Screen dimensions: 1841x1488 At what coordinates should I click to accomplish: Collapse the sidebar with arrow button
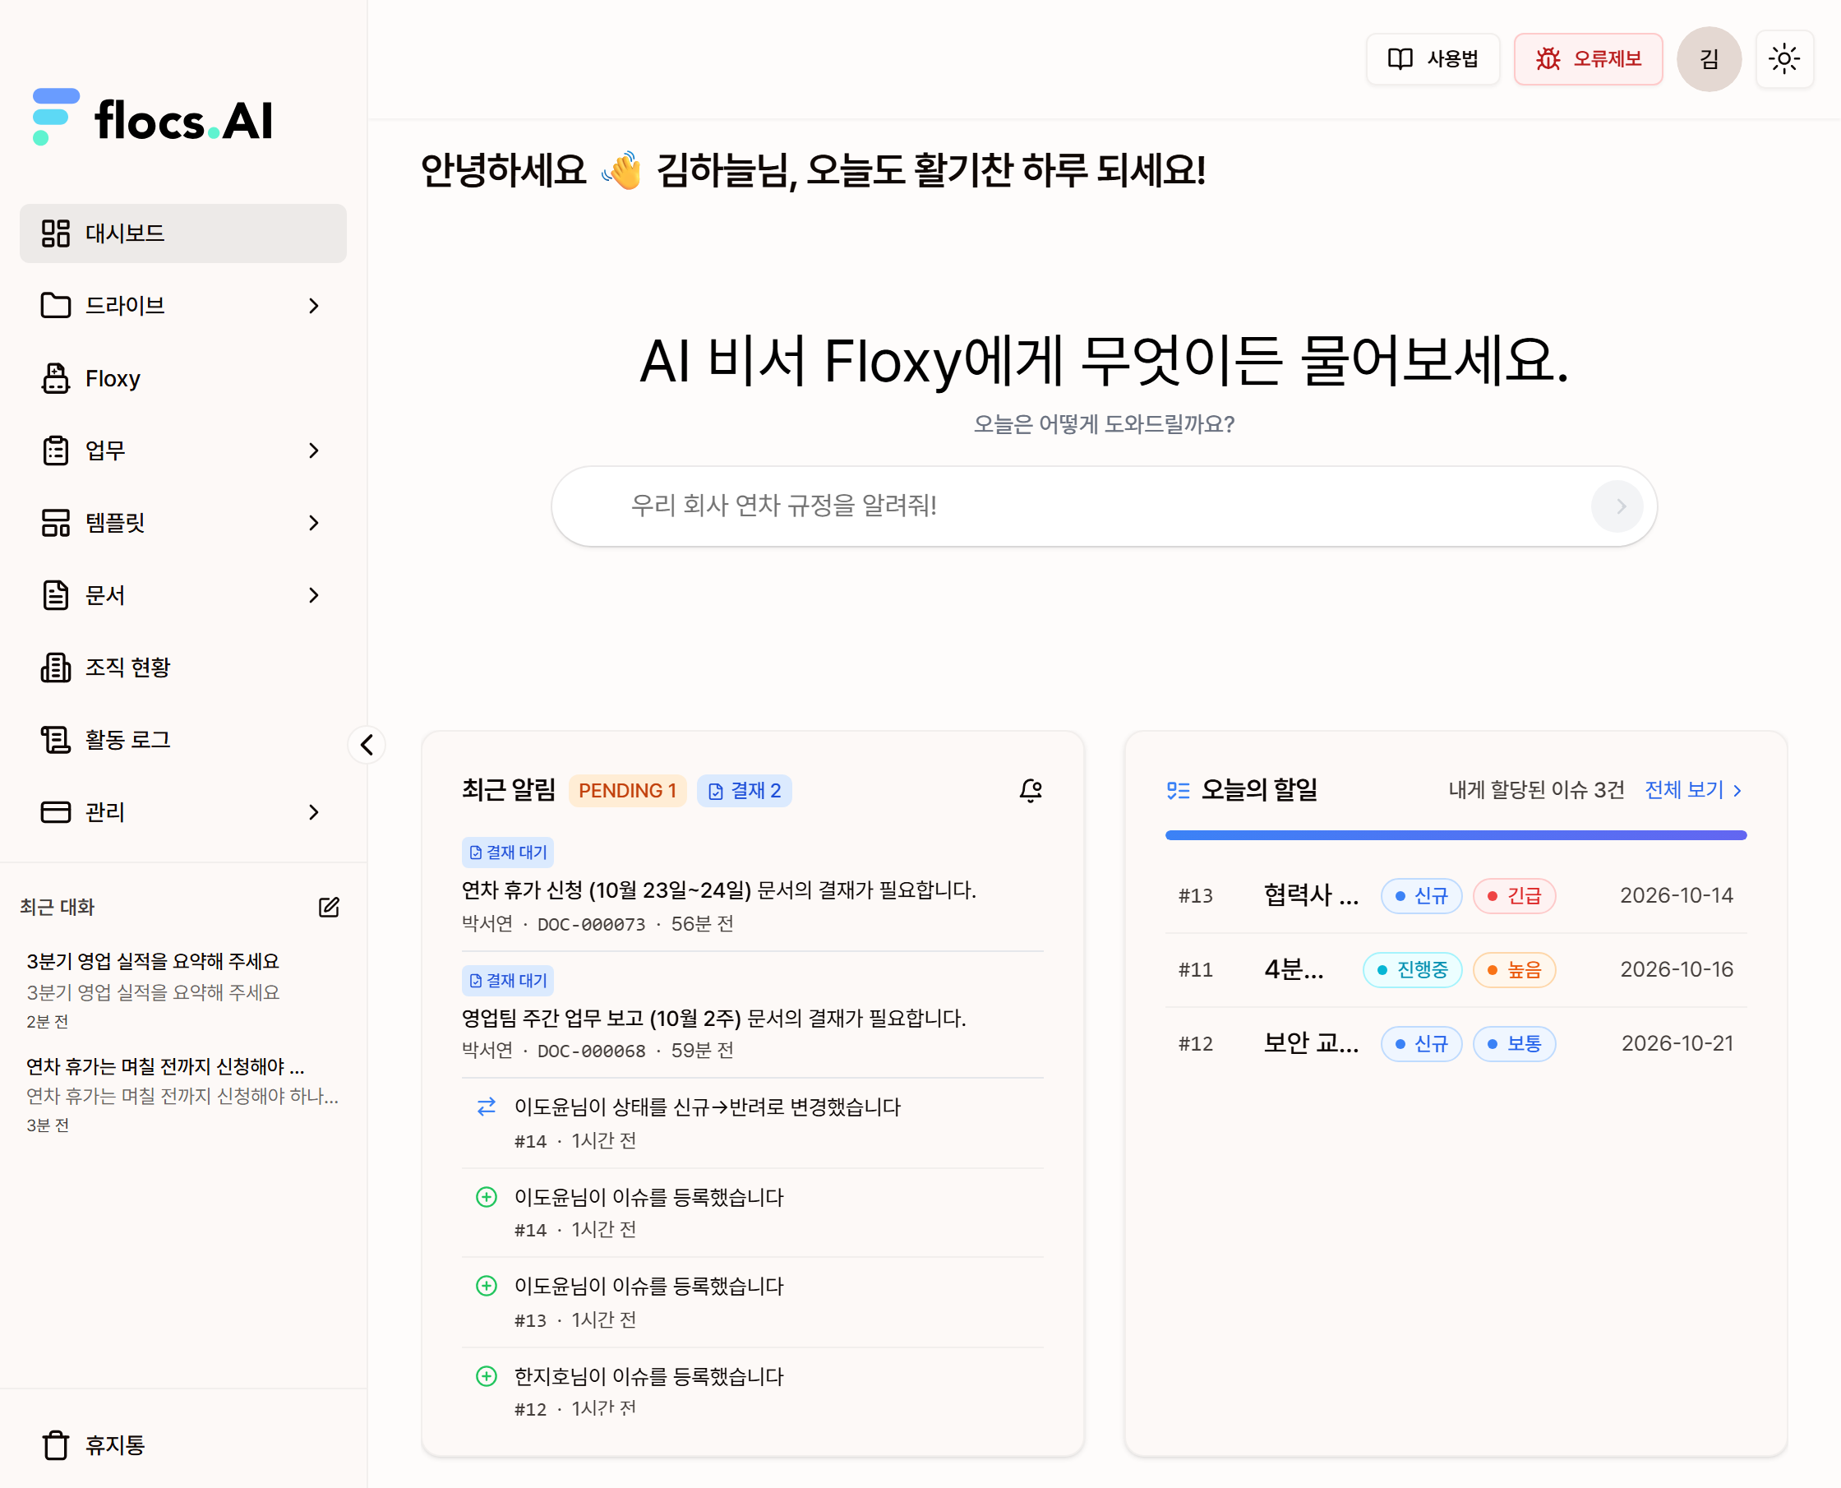point(367,744)
